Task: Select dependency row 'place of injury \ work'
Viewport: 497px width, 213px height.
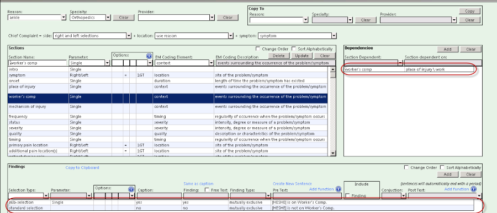Action: (409, 69)
